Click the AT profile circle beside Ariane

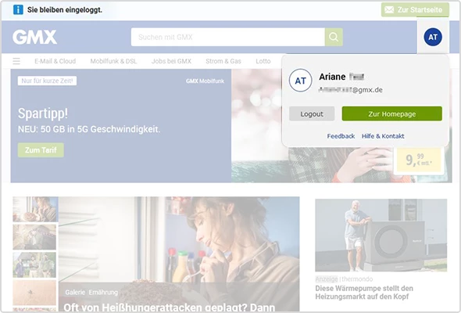point(301,81)
